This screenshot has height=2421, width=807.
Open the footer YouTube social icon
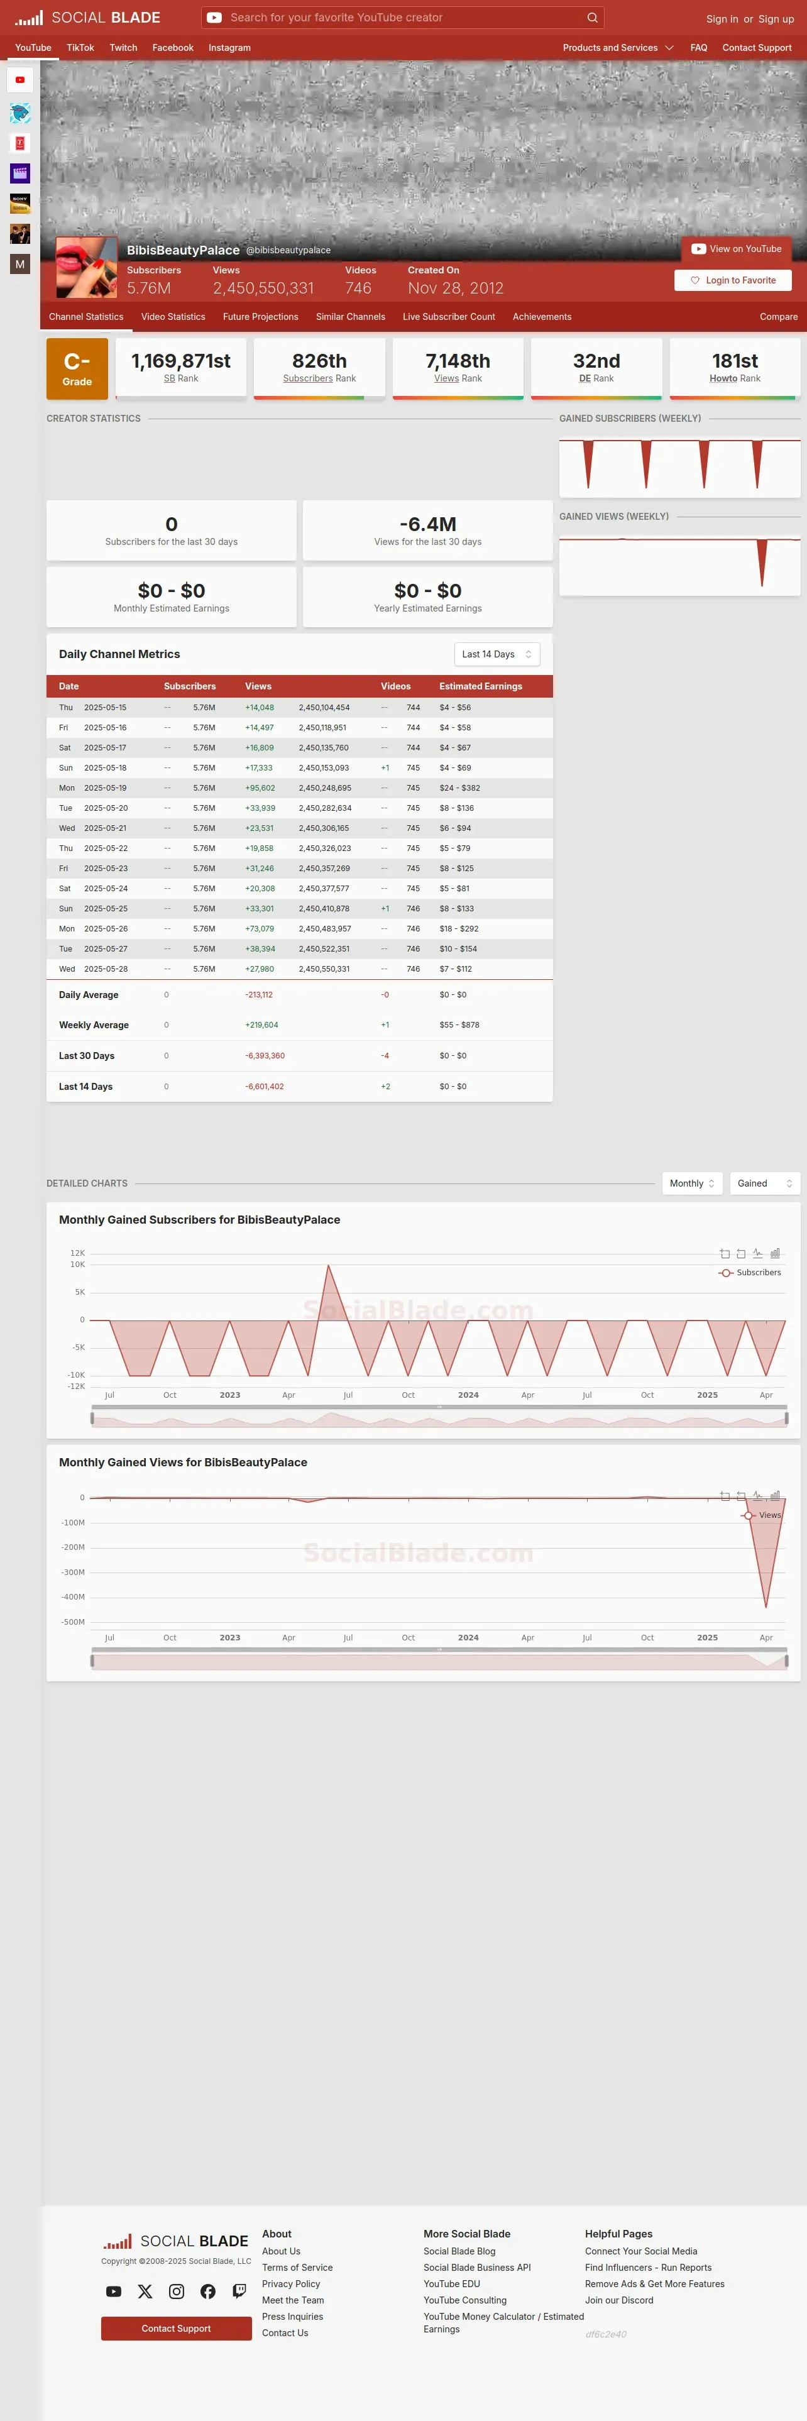(x=114, y=2292)
